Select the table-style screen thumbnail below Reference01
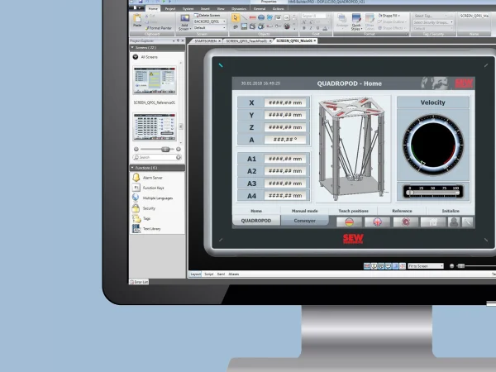This screenshot has width=496, height=372. 155,126
